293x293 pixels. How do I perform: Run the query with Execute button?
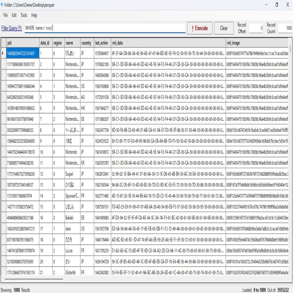(200, 28)
